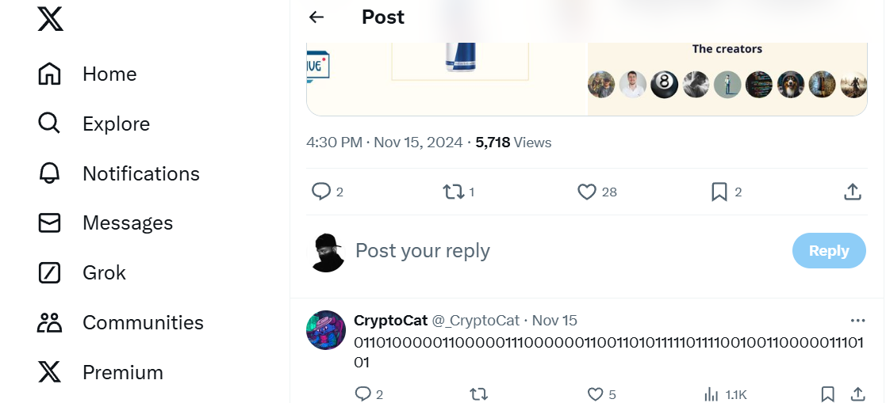Image resolution: width=886 pixels, height=403 pixels.
Task: Go back using the back arrow
Action: pyautogui.click(x=316, y=17)
